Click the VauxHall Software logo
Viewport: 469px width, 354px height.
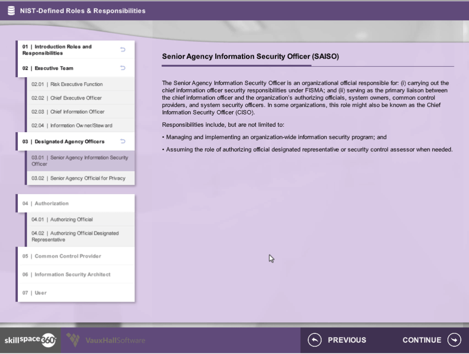point(106,340)
